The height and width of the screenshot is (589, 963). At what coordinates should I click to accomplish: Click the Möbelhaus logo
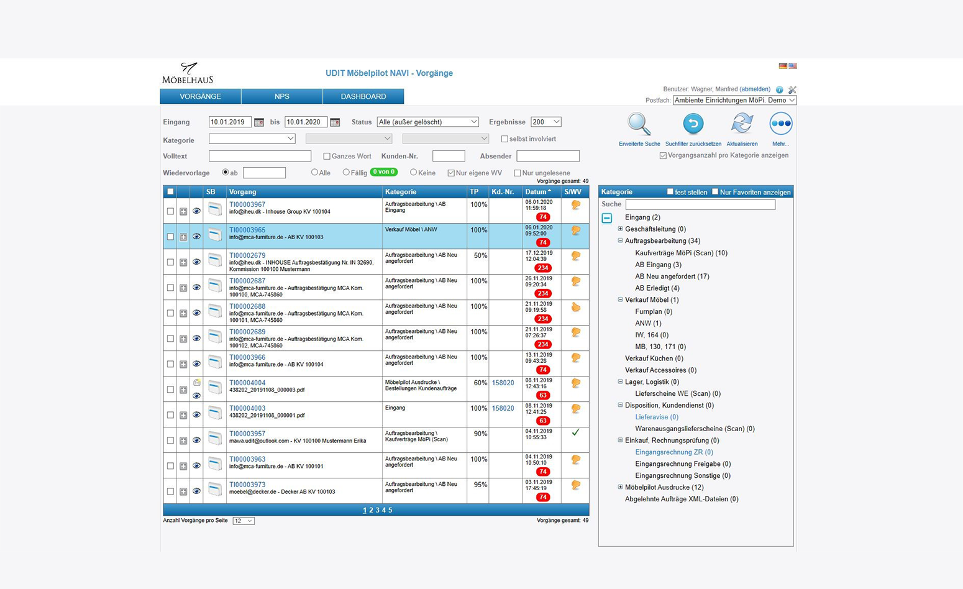pyautogui.click(x=188, y=73)
